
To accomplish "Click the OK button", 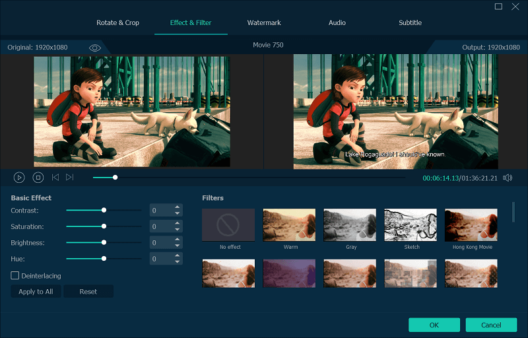I will (434, 325).
